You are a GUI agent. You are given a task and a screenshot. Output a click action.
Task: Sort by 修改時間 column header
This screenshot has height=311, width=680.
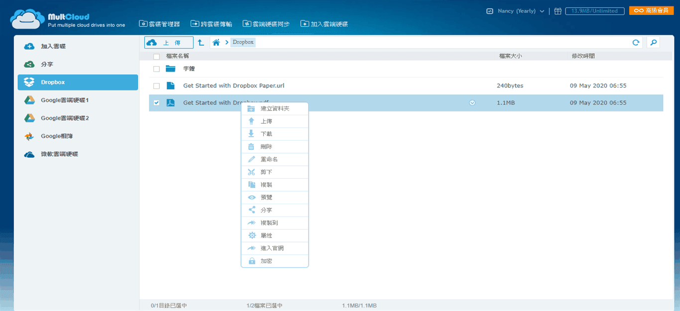583,56
